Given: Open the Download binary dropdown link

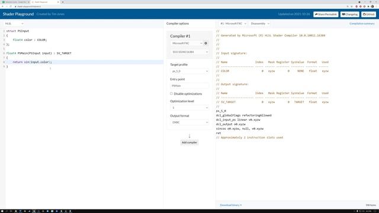Looking at the screenshot, I should click(230, 205).
